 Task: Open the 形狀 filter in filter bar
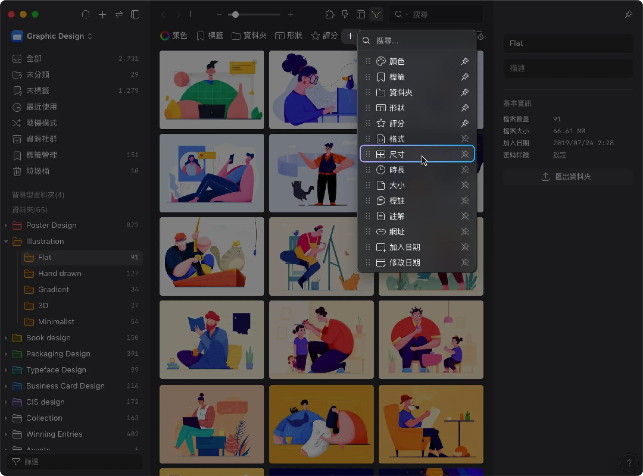coord(289,36)
